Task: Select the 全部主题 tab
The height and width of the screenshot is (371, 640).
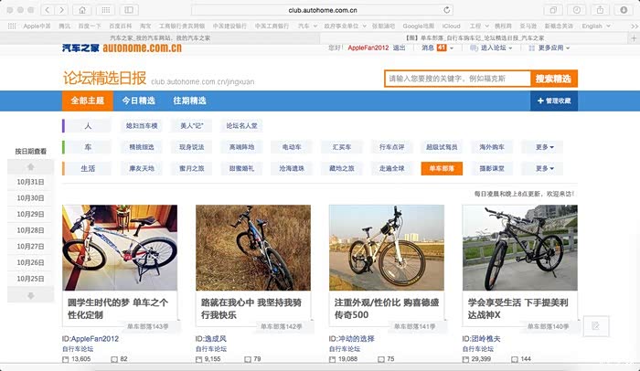Action: click(x=88, y=101)
